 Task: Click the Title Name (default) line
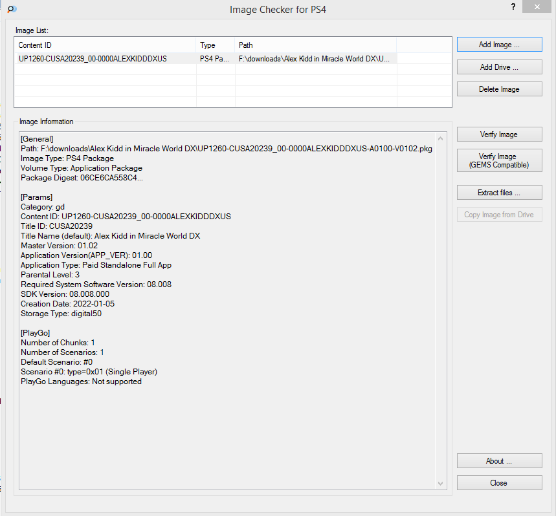[x=110, y=236]
